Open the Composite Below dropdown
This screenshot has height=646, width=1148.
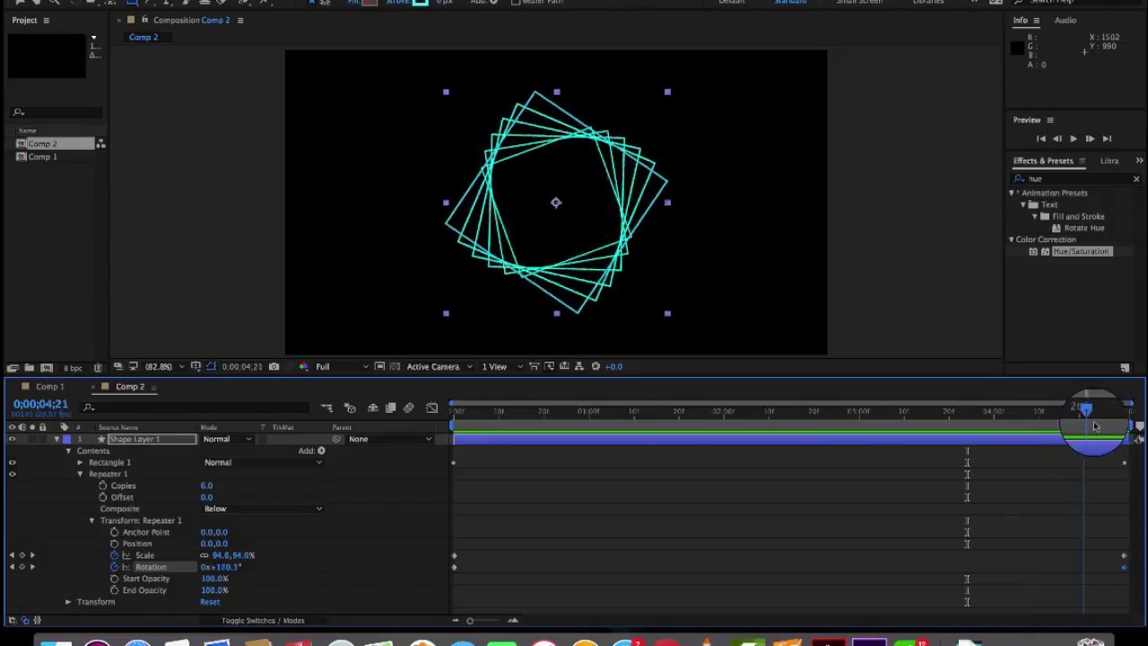(263, 509)
